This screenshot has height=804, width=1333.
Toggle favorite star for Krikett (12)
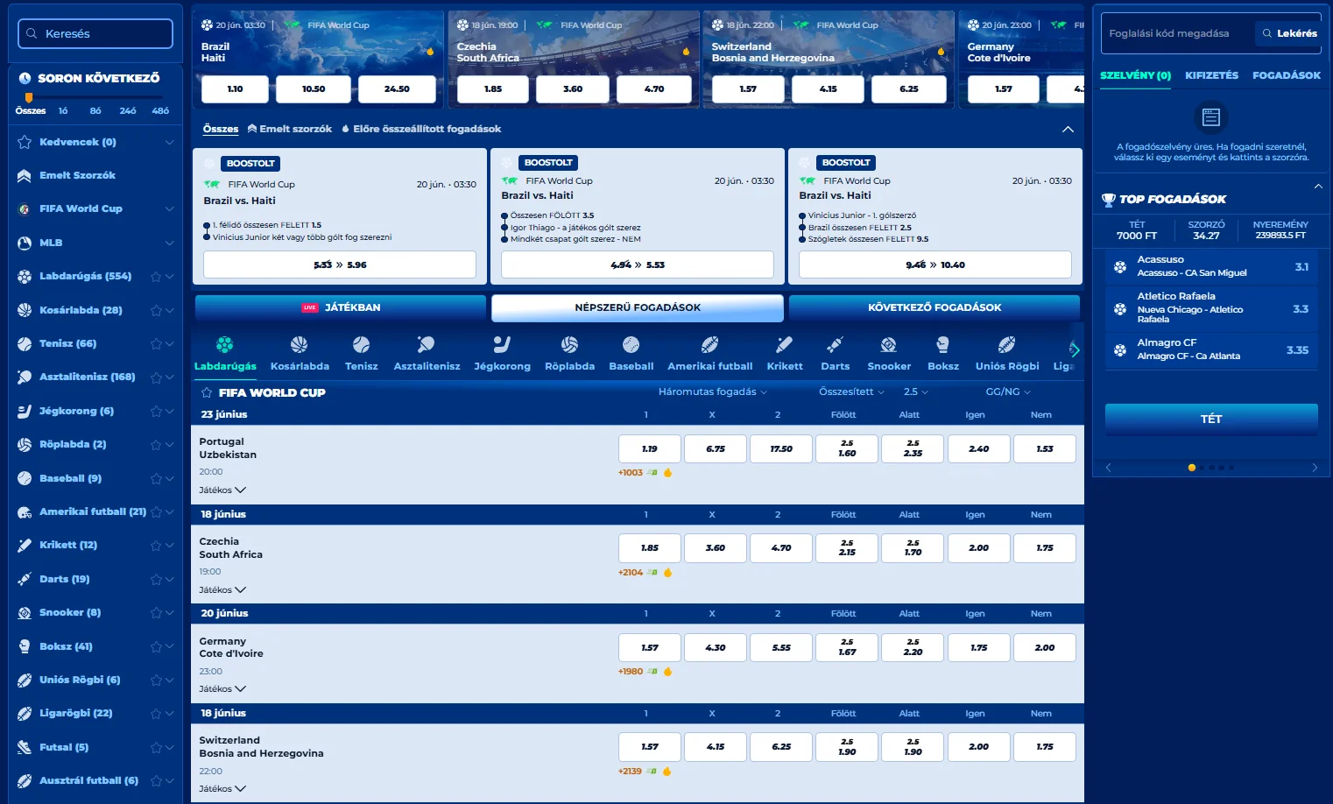(x=156, y=546)
